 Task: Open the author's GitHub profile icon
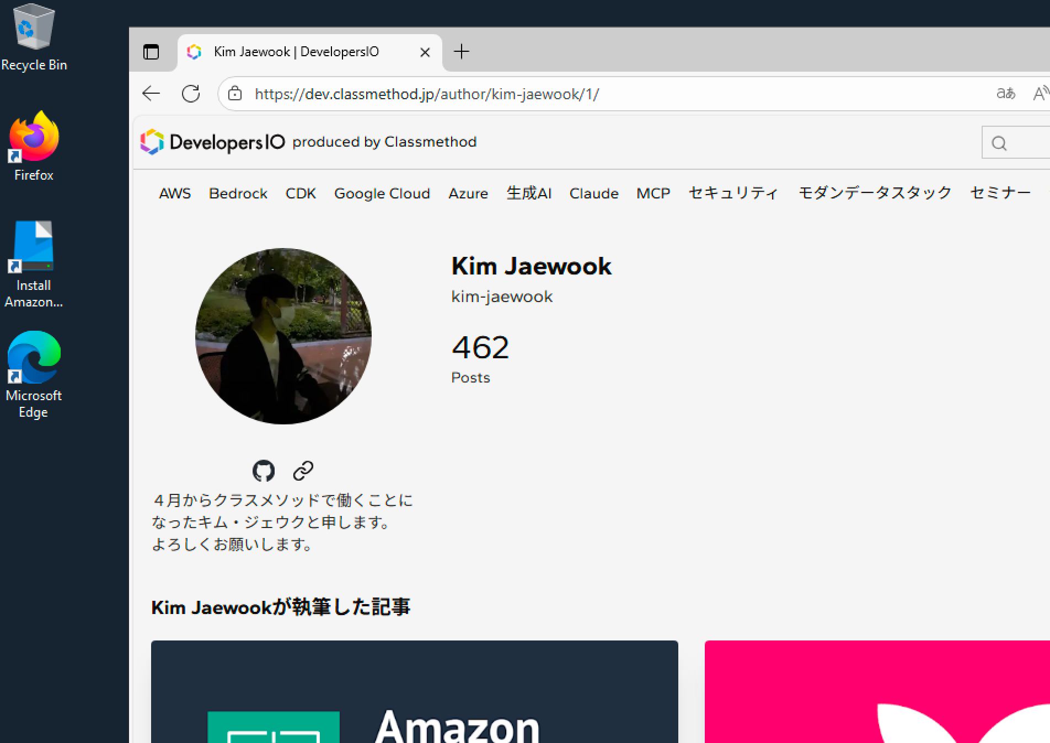(264, 471)
